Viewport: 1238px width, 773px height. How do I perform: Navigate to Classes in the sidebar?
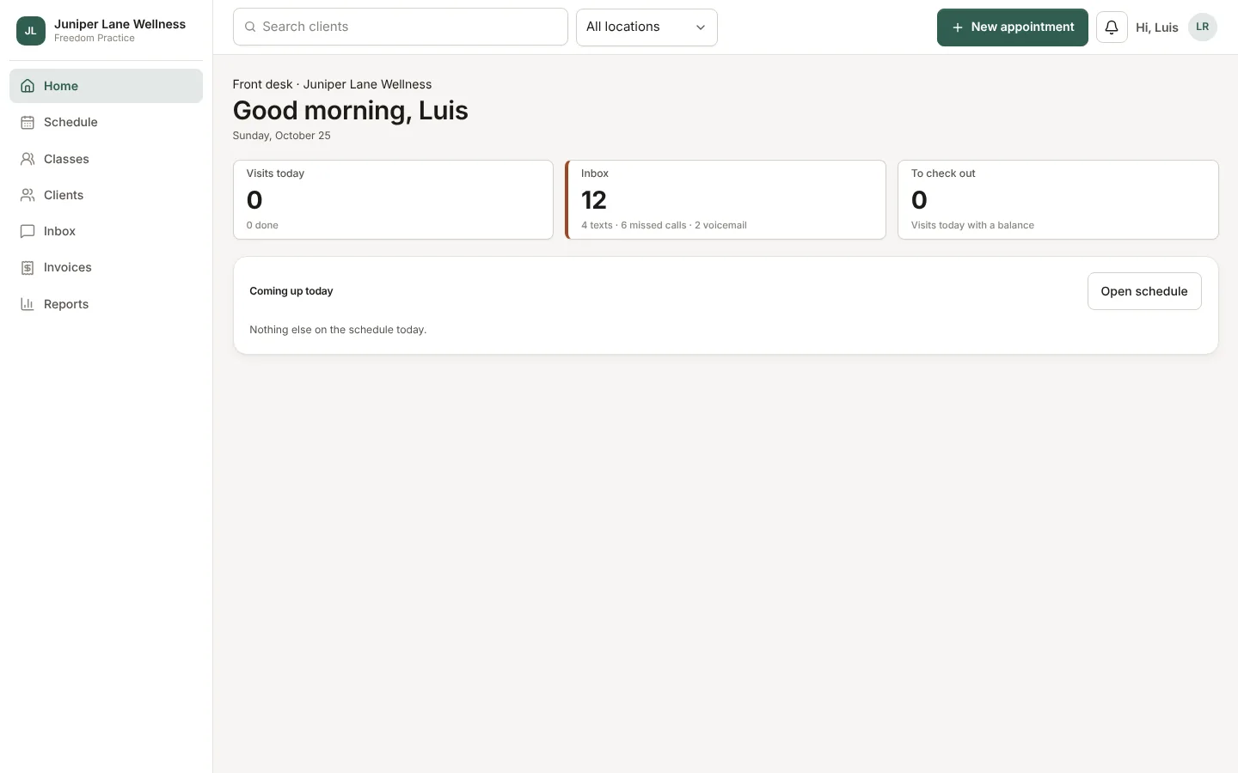coord(107,159)
